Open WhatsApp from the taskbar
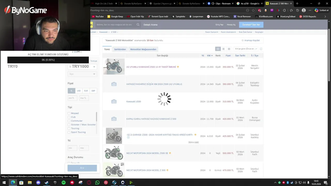Screen dimensions: 331x186 (97, 183)
